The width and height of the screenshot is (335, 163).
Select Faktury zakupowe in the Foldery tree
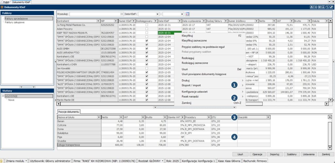tap(15, 23)
